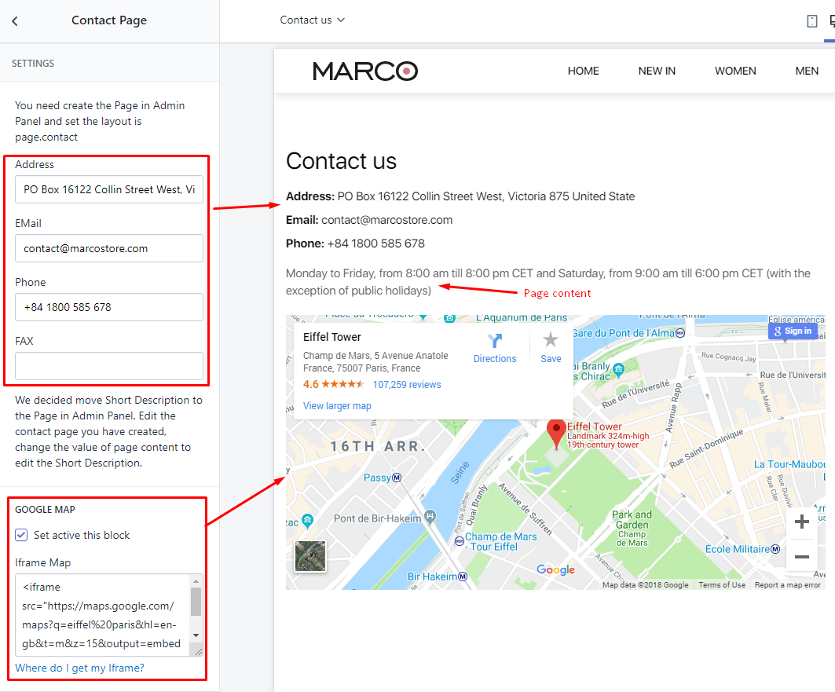835x692 pixels.
Task: Click the Directions icon on map card
Action: [495, 341]
